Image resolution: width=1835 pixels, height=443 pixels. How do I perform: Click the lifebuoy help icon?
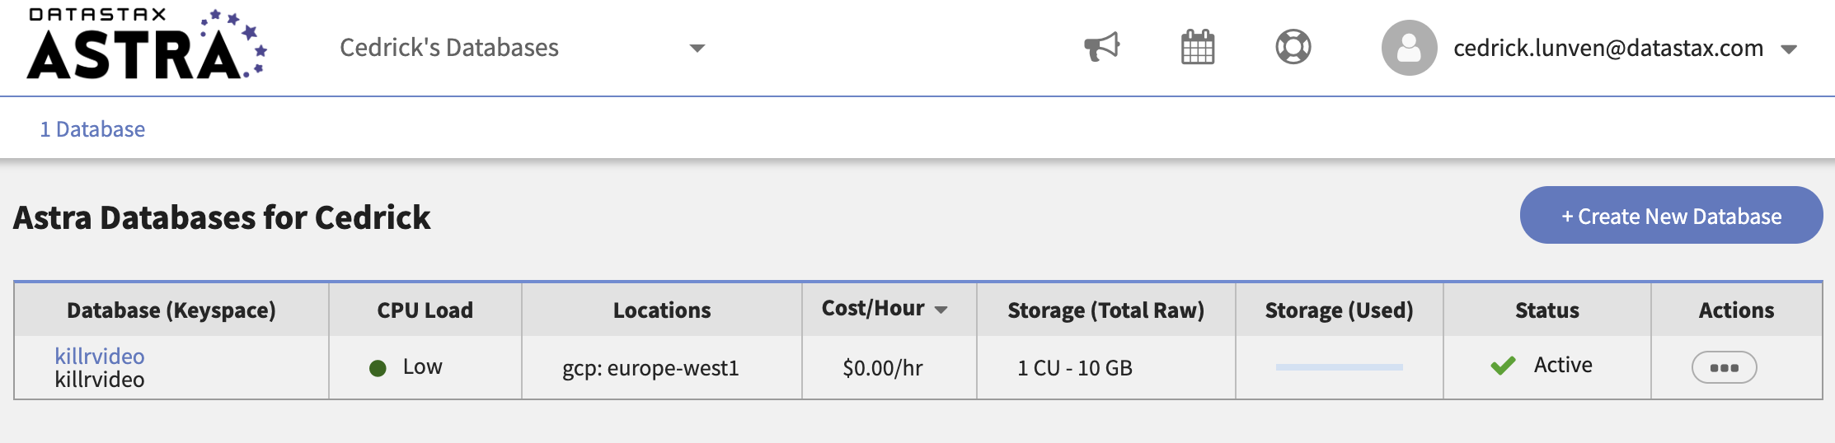1293,47
